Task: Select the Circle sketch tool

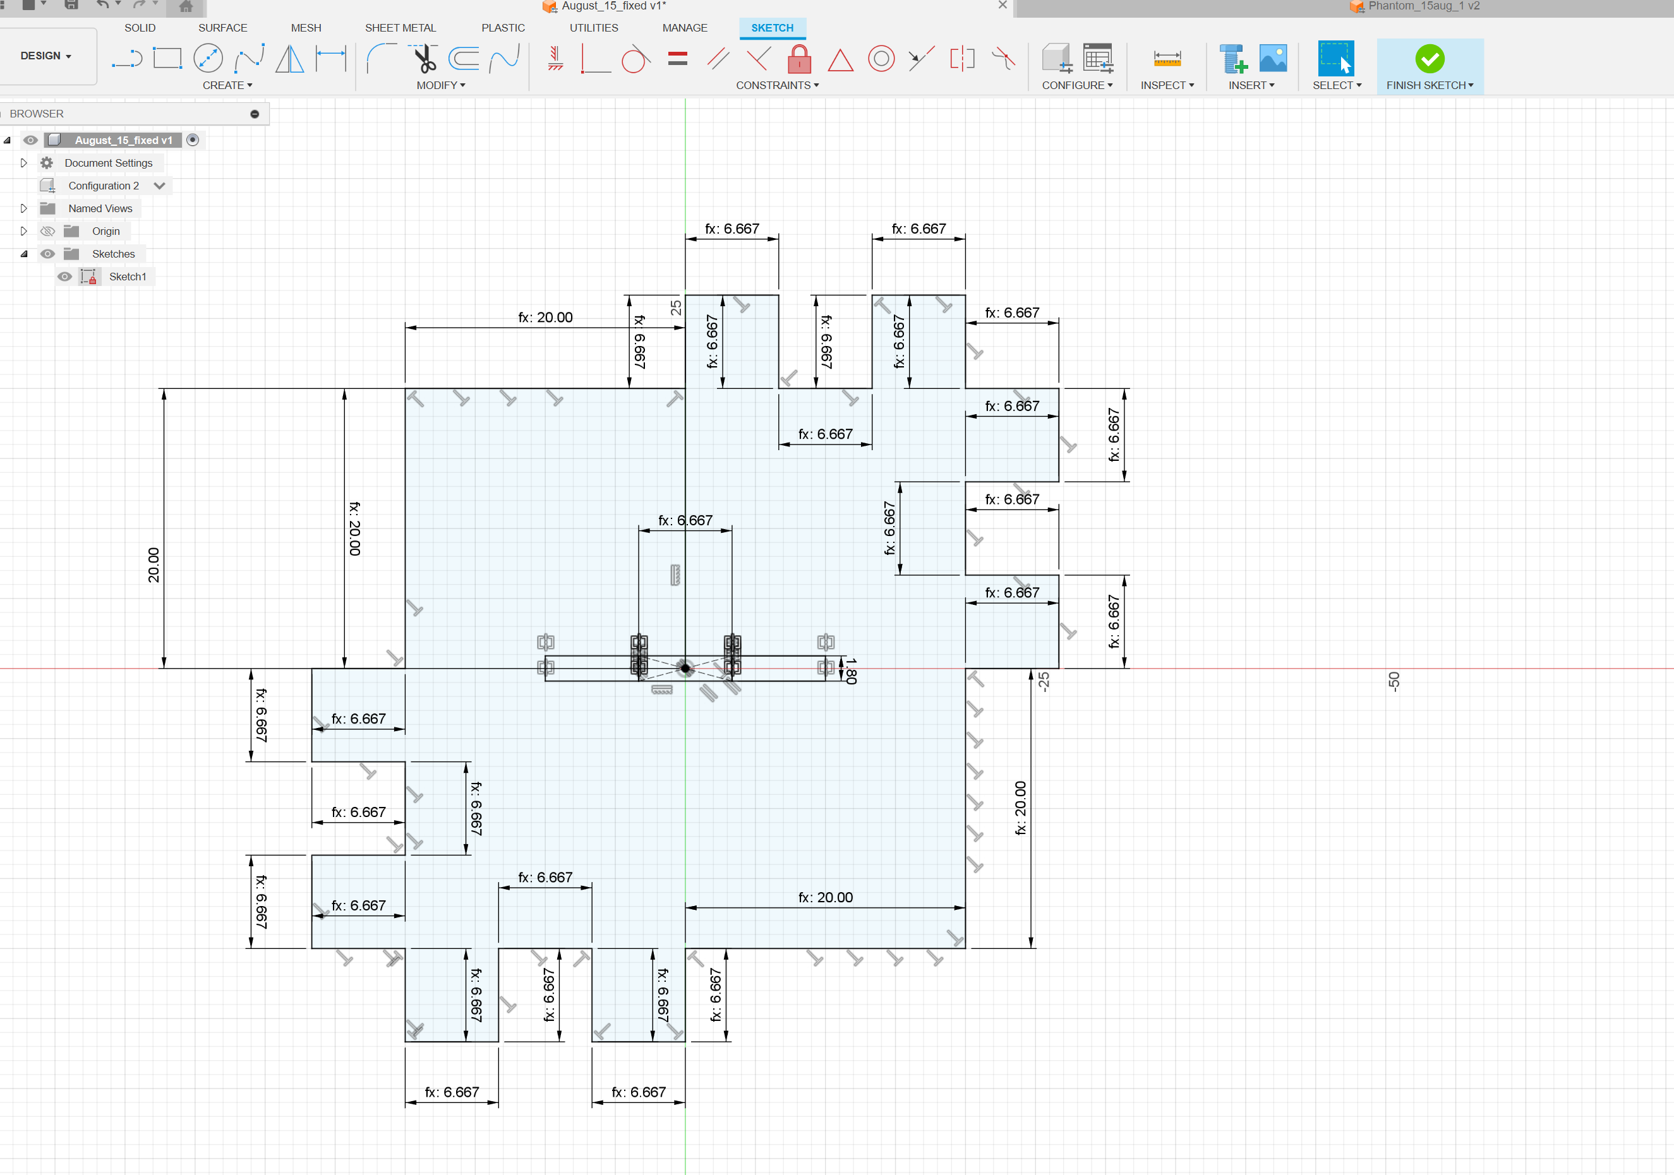Action: pyautogui.click(x=208, y=58)
